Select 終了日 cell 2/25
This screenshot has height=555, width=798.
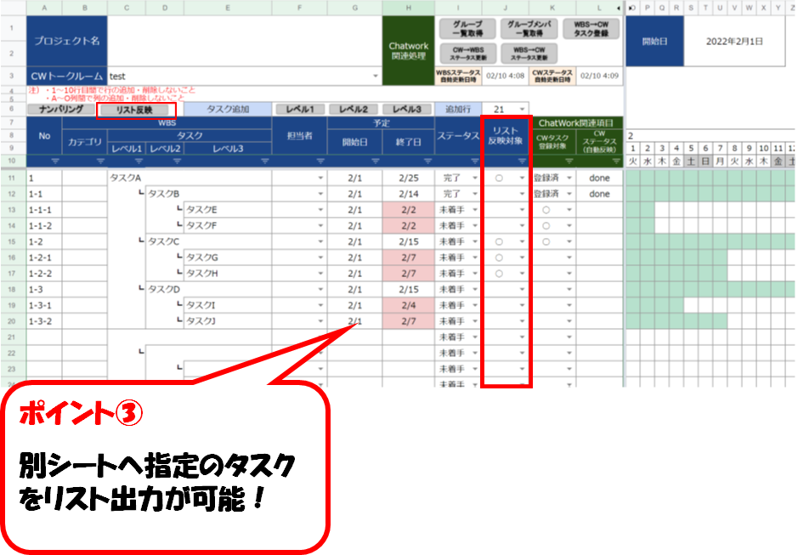[x=408, y=178]
